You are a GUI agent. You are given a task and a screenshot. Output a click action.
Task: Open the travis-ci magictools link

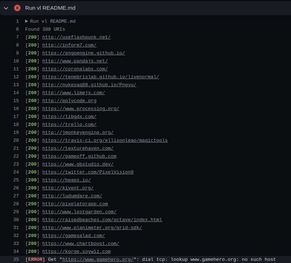coord(105,140)
